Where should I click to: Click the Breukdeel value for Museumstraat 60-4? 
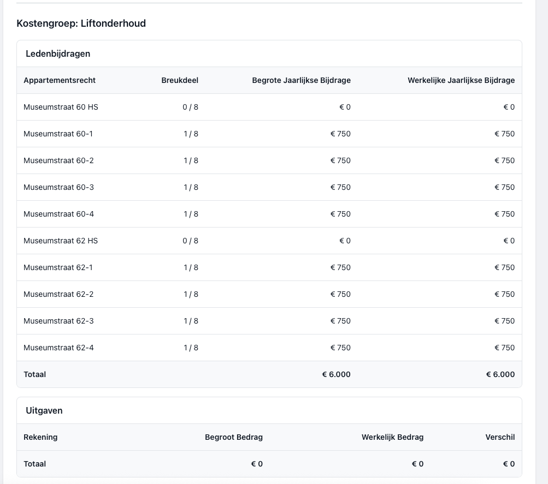[x=191, y=214]
